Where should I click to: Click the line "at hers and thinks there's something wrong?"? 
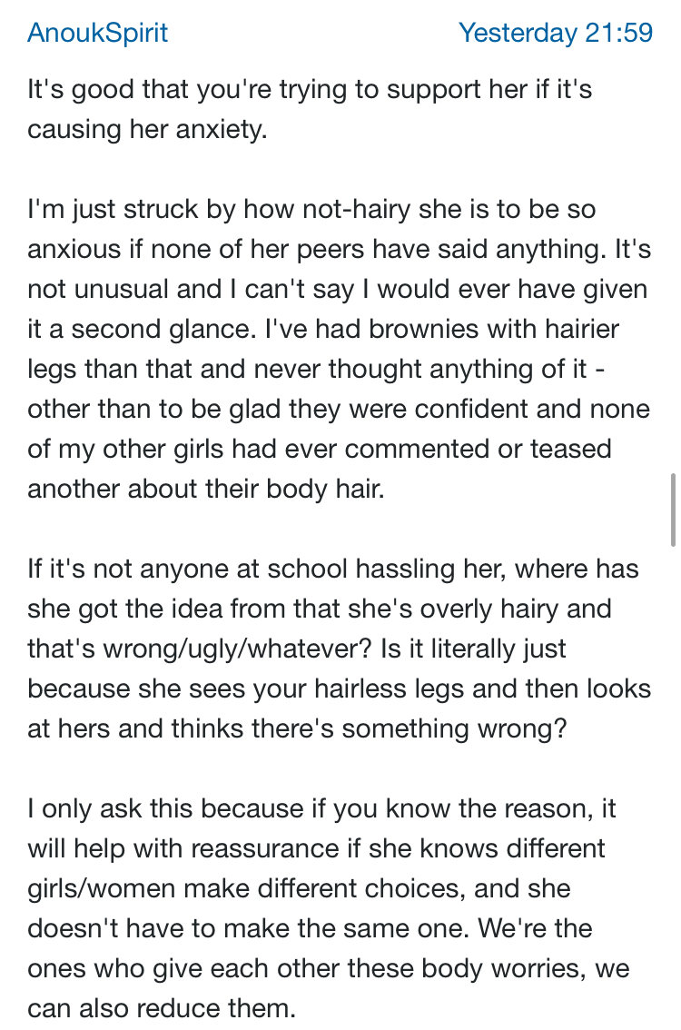coord(297,729)
